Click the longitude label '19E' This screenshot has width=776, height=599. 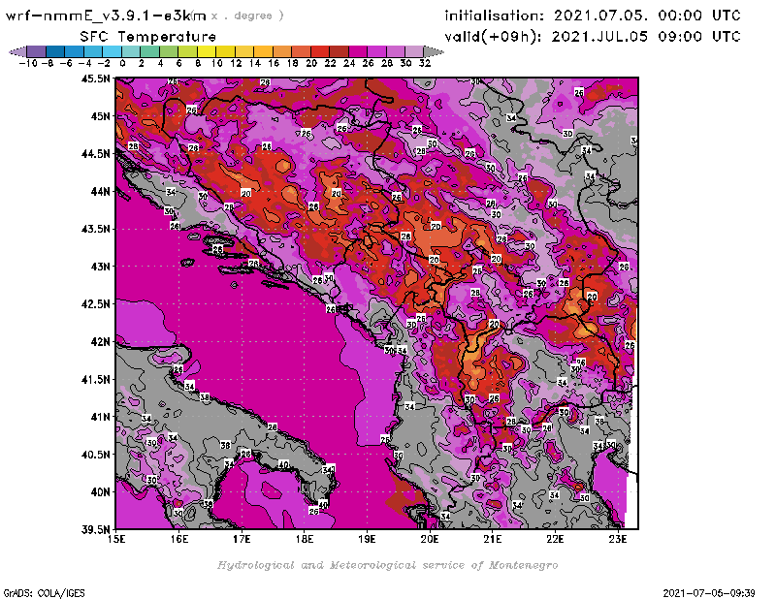(x=367, y=539)
